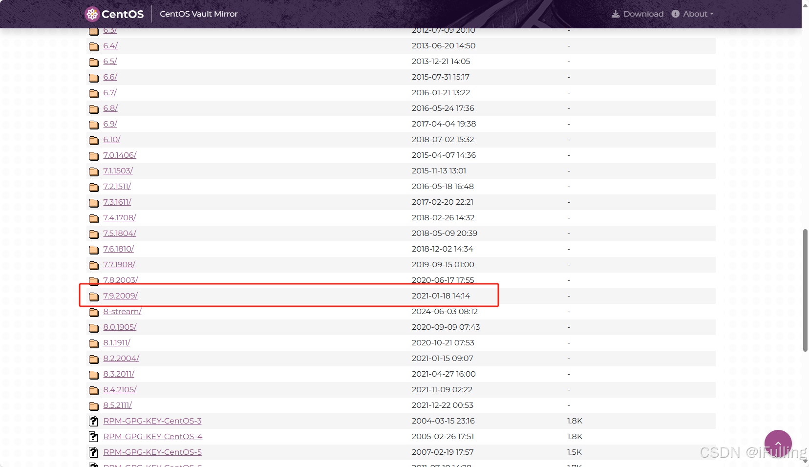Image resolution: width=809 pixels, height=467 pixels.
Task: Click folder icon beside 8.0.1905/
Action: (94, 328)
